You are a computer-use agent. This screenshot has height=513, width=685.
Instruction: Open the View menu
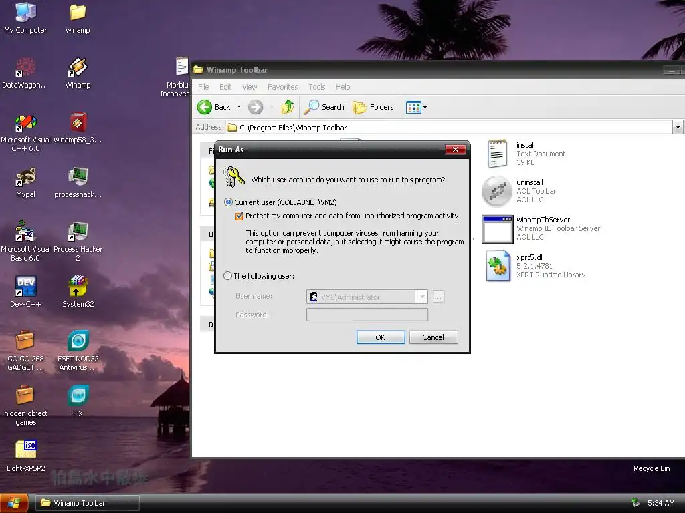tap(250, 87)
